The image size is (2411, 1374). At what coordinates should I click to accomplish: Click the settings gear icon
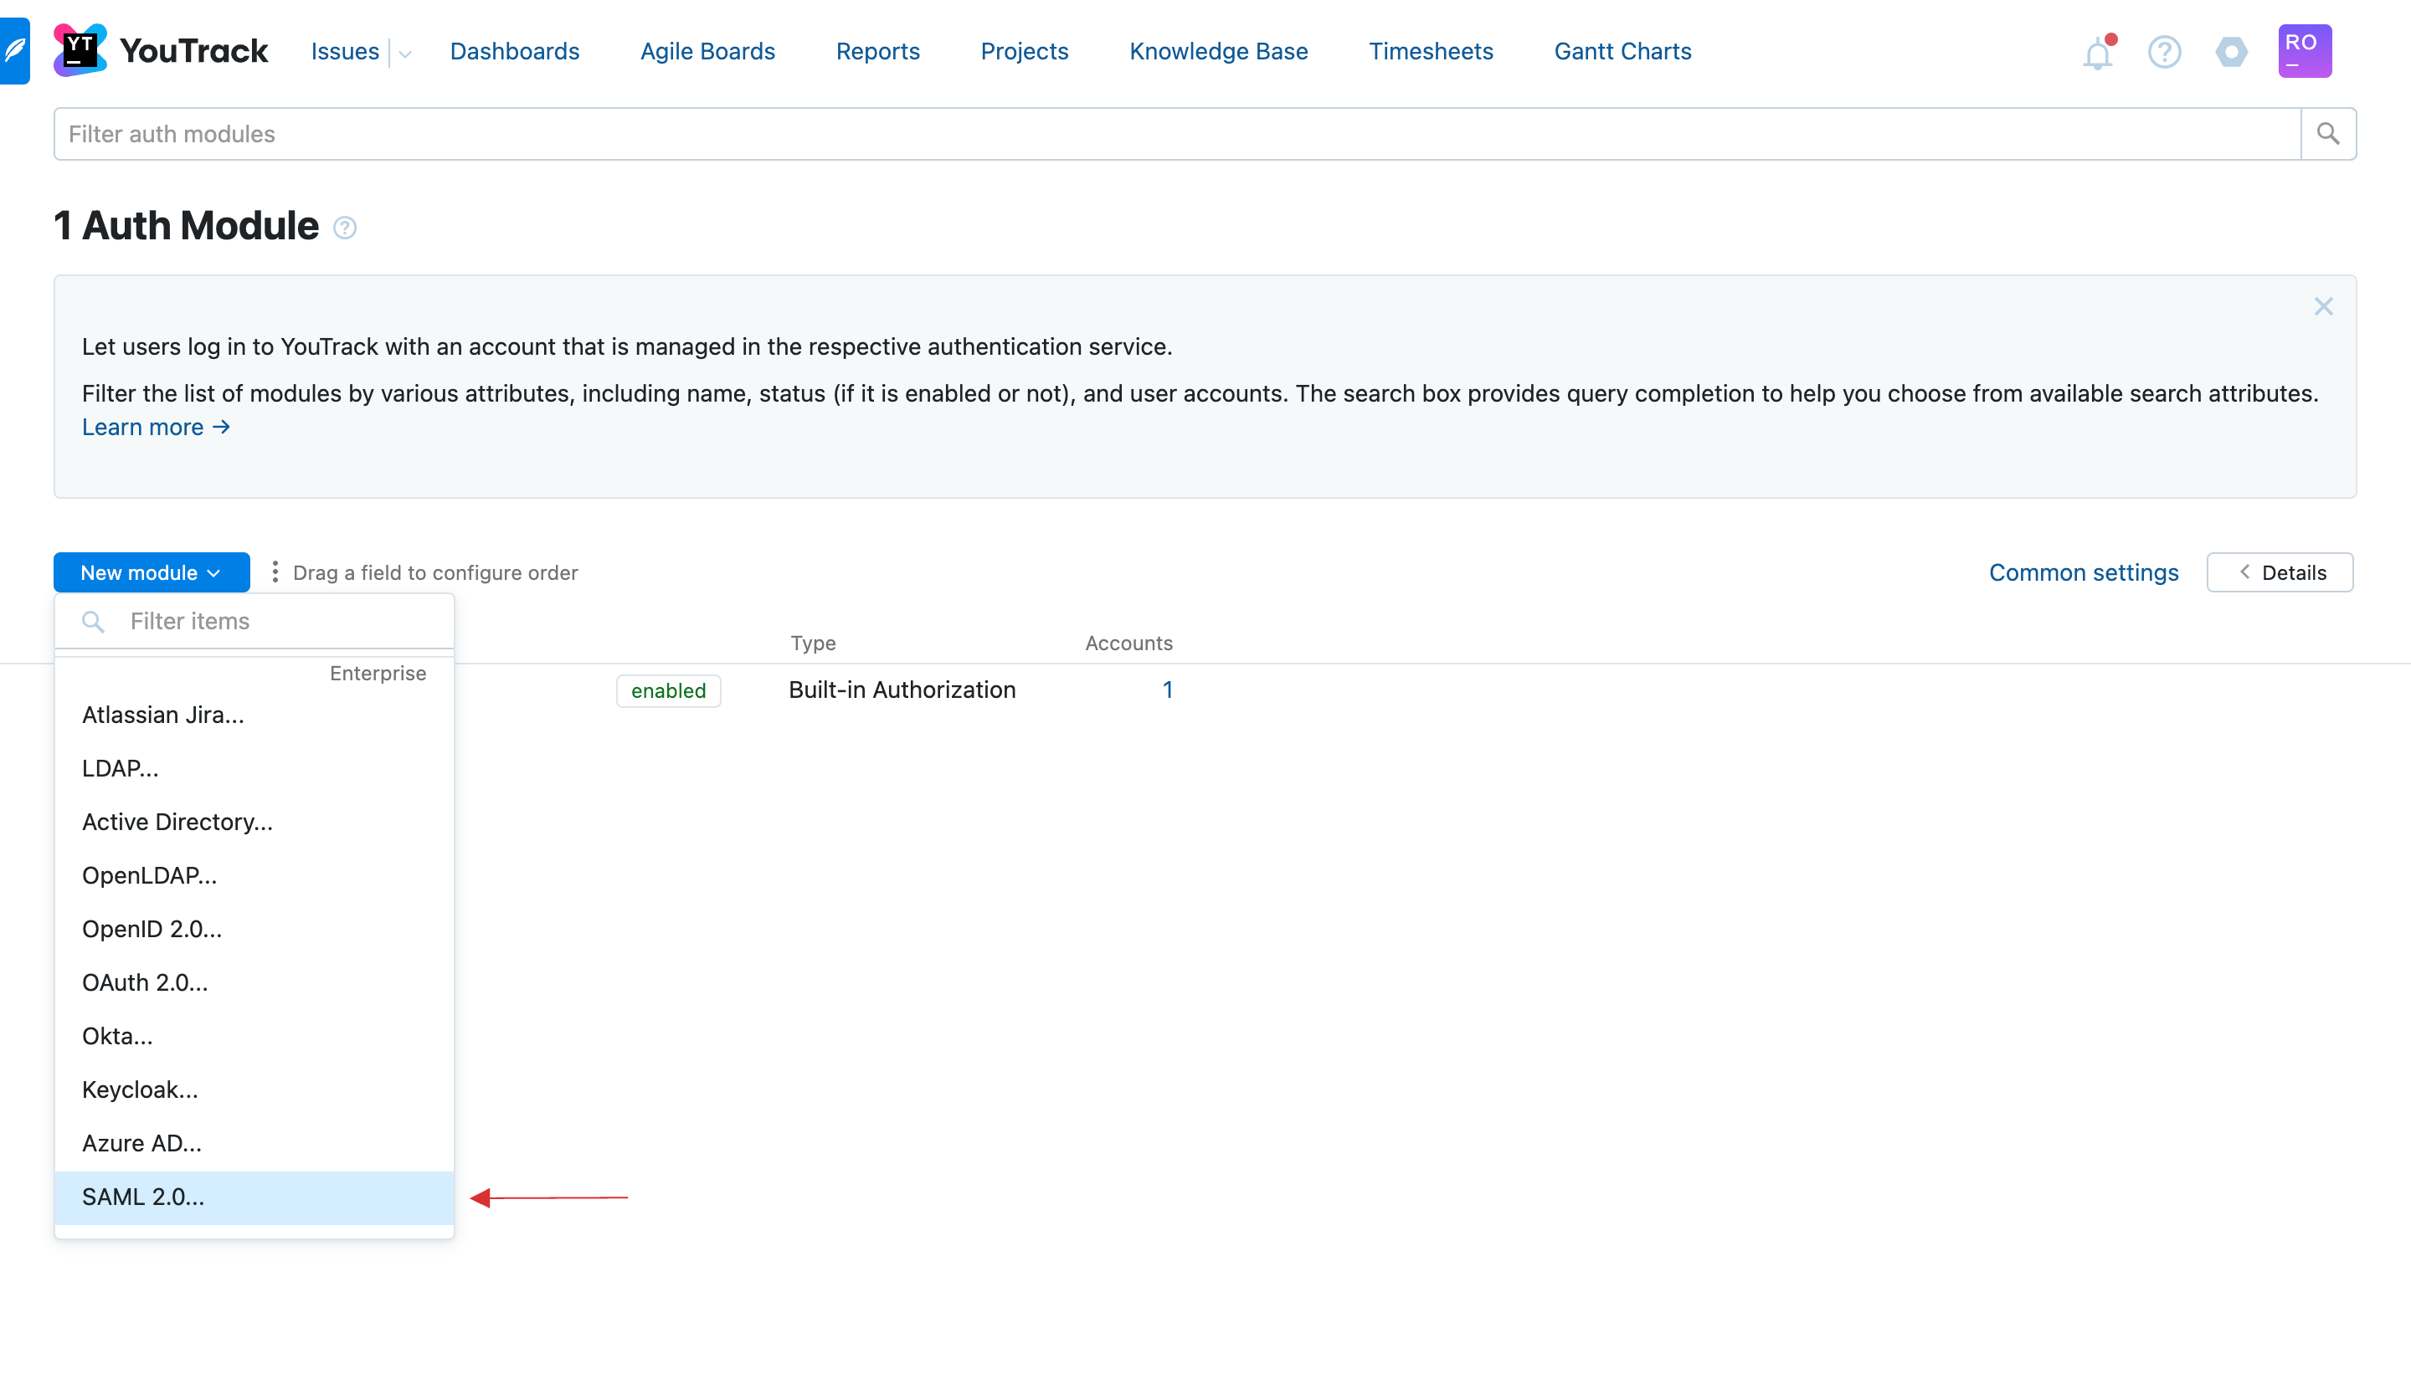(2230, 49)
